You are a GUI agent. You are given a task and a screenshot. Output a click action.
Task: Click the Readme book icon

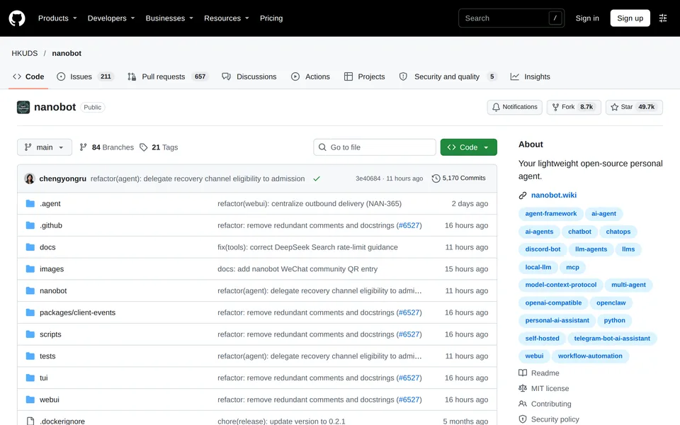coord(523,373)
